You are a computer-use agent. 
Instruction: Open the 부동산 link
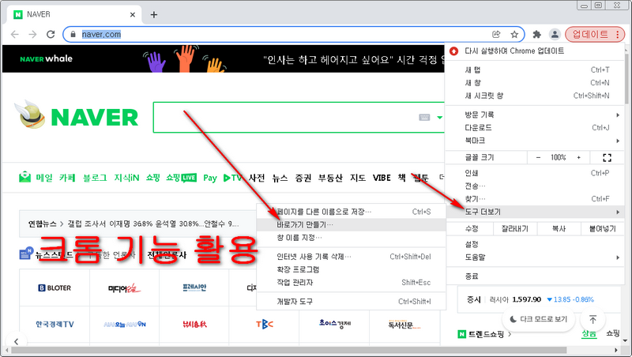pos(330,178)
